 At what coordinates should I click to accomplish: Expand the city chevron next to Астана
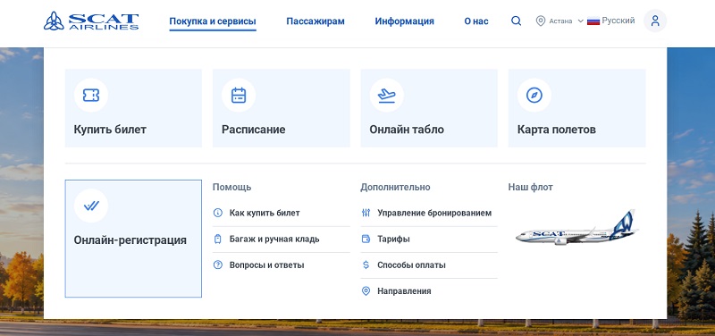(580, 21)
